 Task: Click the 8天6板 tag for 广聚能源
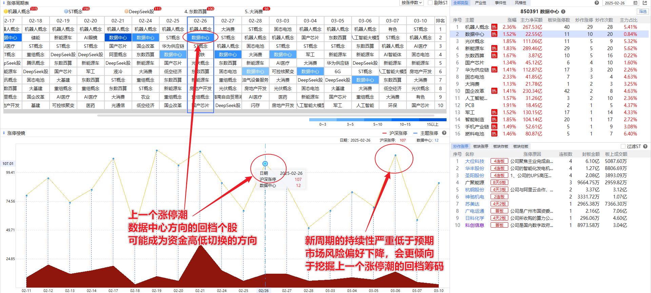pyautogui.click(x=499, y=183)
